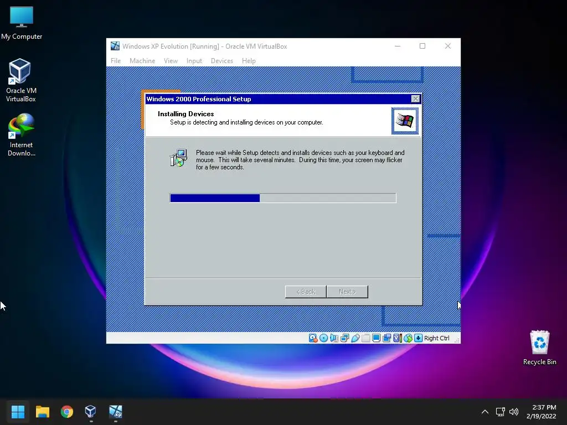
Task: Expand the hidden system tray icons chevron
Action: click(485, 412)
